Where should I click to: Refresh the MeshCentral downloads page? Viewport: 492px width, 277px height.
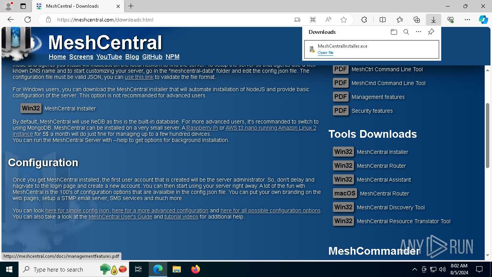tap(28, 20)
